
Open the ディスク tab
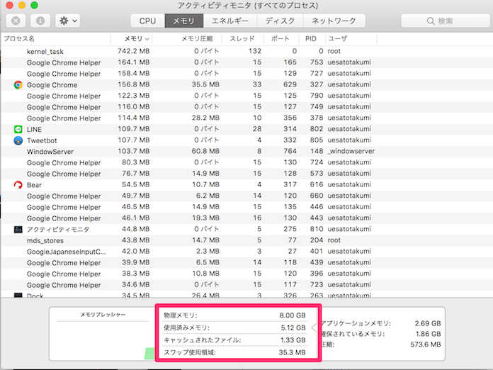pos(280,21)
